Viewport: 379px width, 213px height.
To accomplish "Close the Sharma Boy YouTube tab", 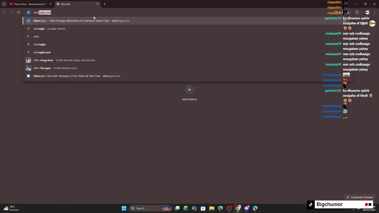I will 50,4.
